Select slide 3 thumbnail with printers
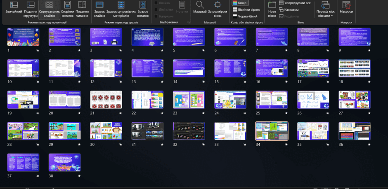Image resolution: width=388 pixels, height=189 pixels. (x=106, y=37)
